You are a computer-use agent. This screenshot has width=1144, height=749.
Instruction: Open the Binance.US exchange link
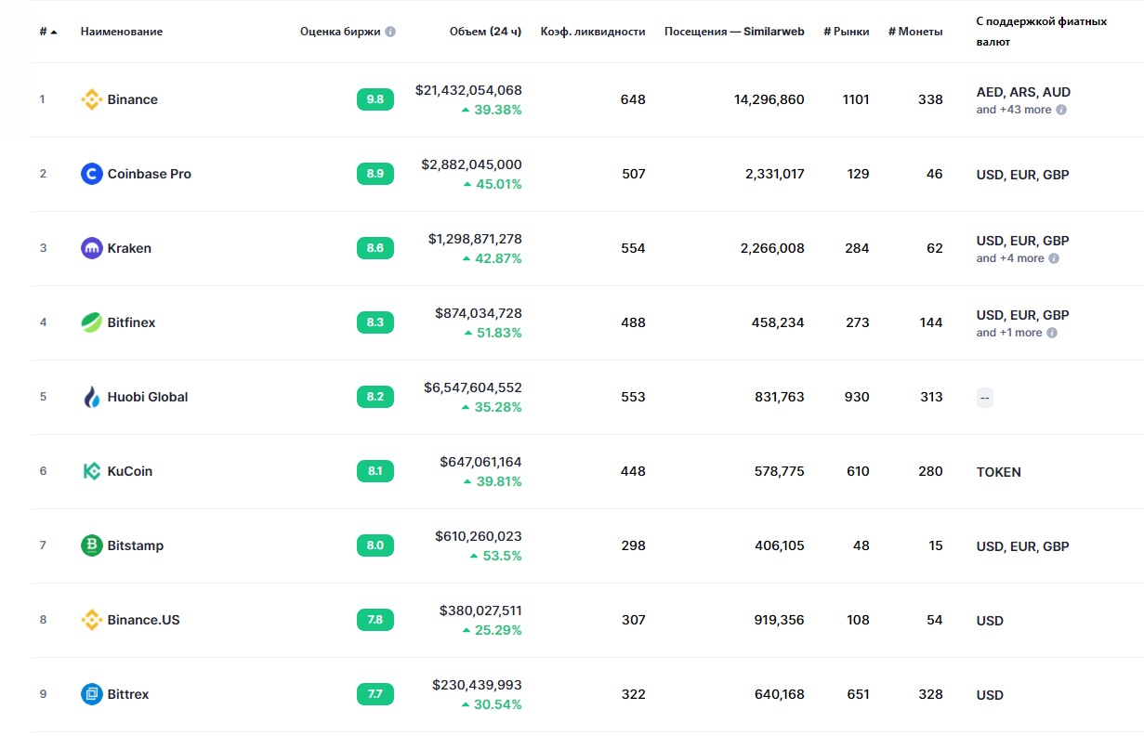tap(143, 620)
